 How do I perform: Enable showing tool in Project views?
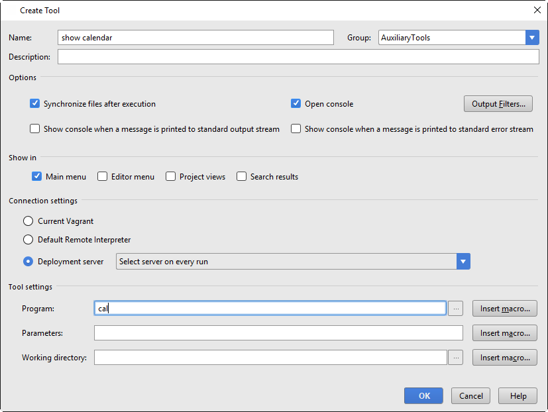point(170,176)
